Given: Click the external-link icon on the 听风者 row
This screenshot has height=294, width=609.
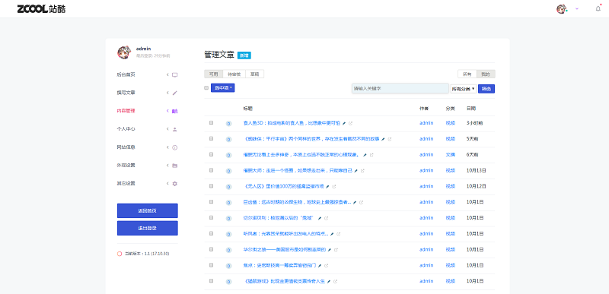Looking at the screenshot, I should 338,234.
